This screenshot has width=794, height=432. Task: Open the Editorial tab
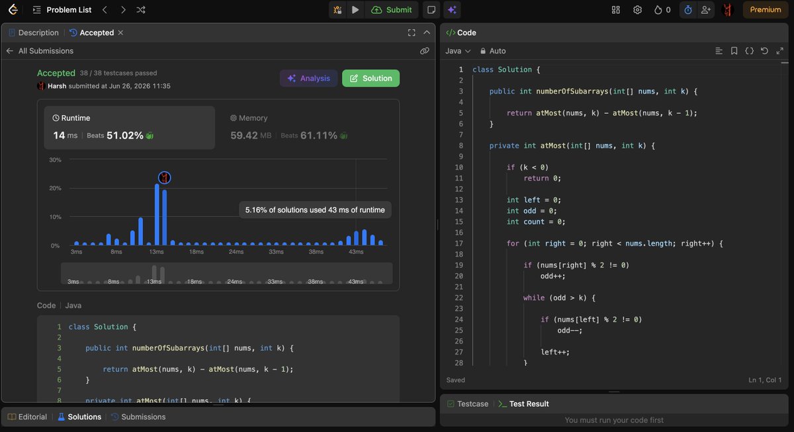tap(27, 417)
